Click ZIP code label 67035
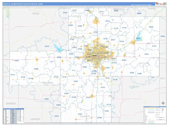The height and width of the screenshot is (127, 169). tap(16, 61)
